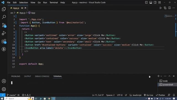Open the Selection menu
This screenshot has height=100, width=177.
click(24, 2)
